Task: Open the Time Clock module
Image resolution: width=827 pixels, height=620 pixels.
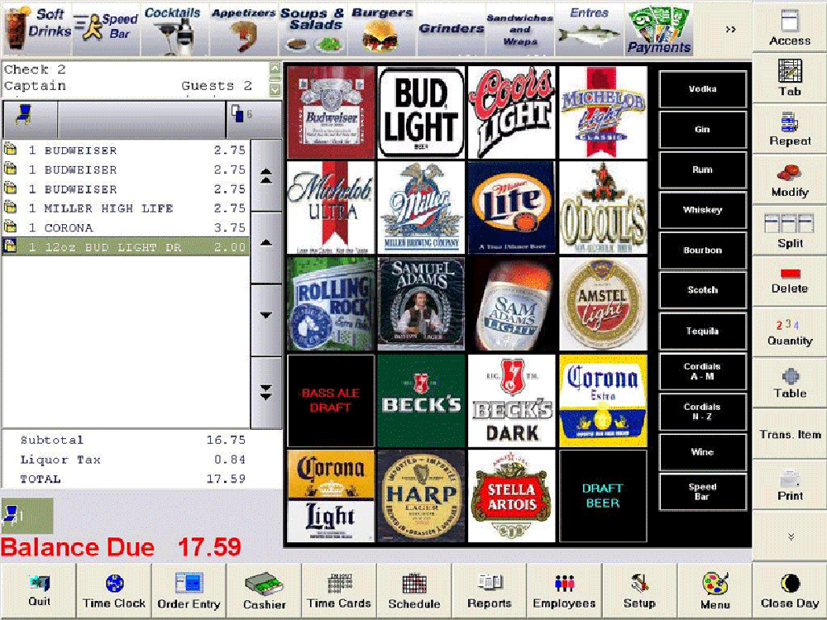Action: pos(114,590)
